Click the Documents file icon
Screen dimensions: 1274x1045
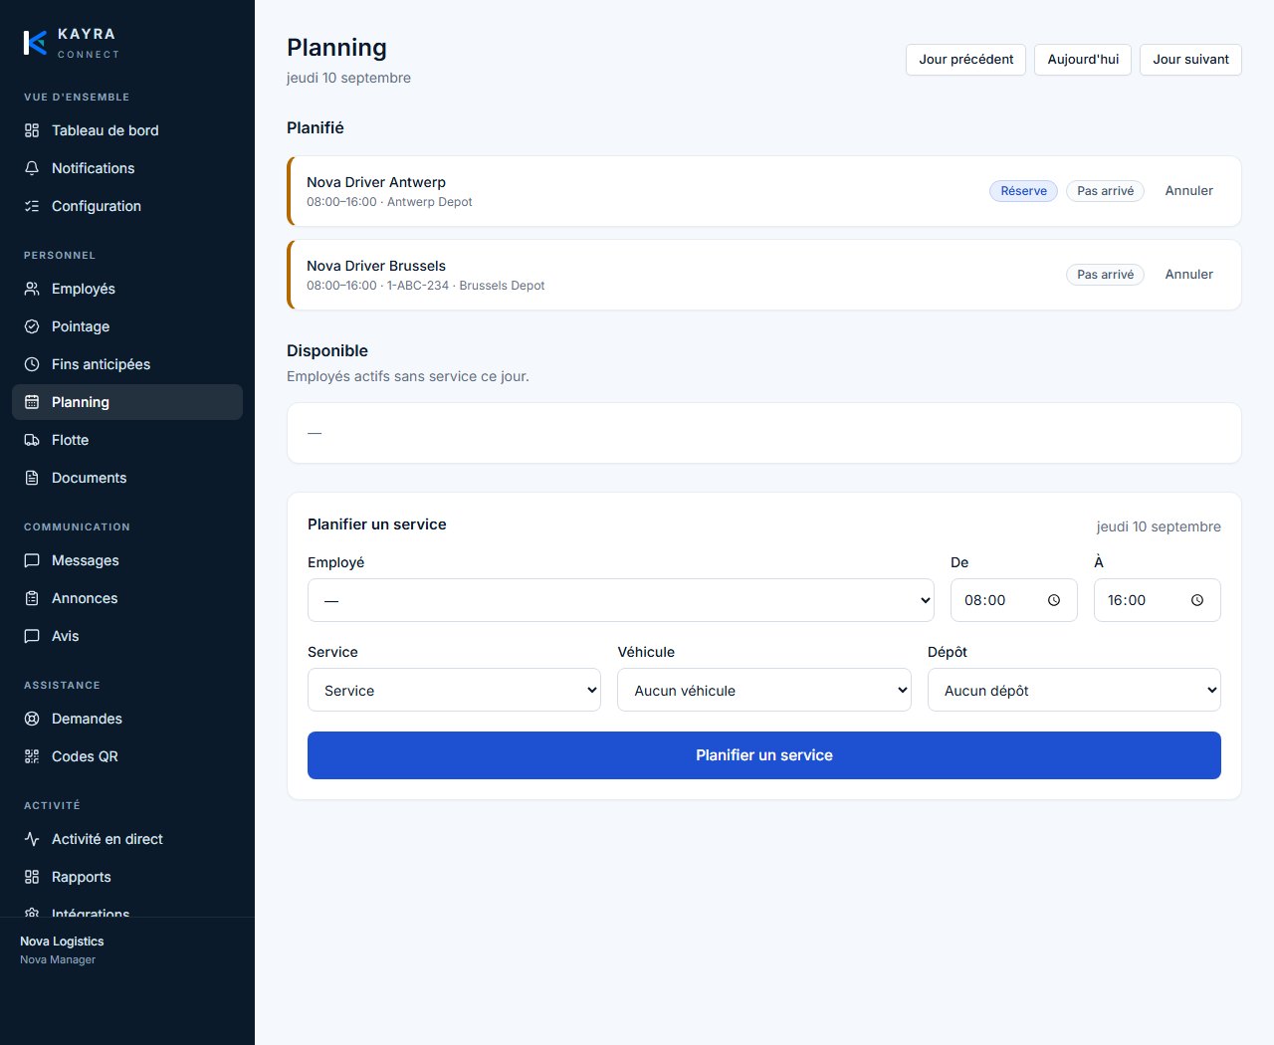tap(32, 478)
